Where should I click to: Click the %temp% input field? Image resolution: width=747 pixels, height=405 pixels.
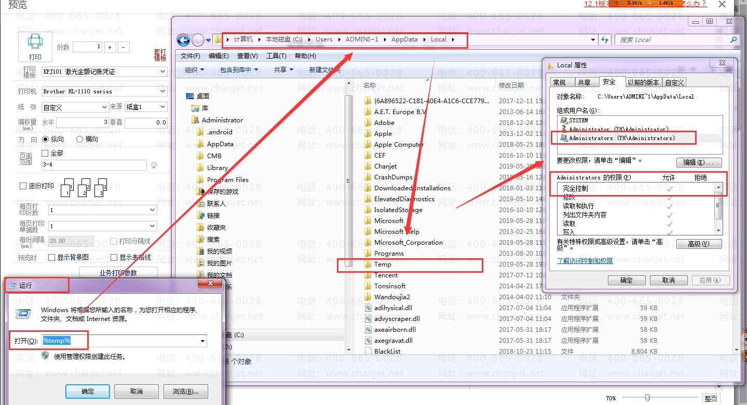click(x=124, y=341)
